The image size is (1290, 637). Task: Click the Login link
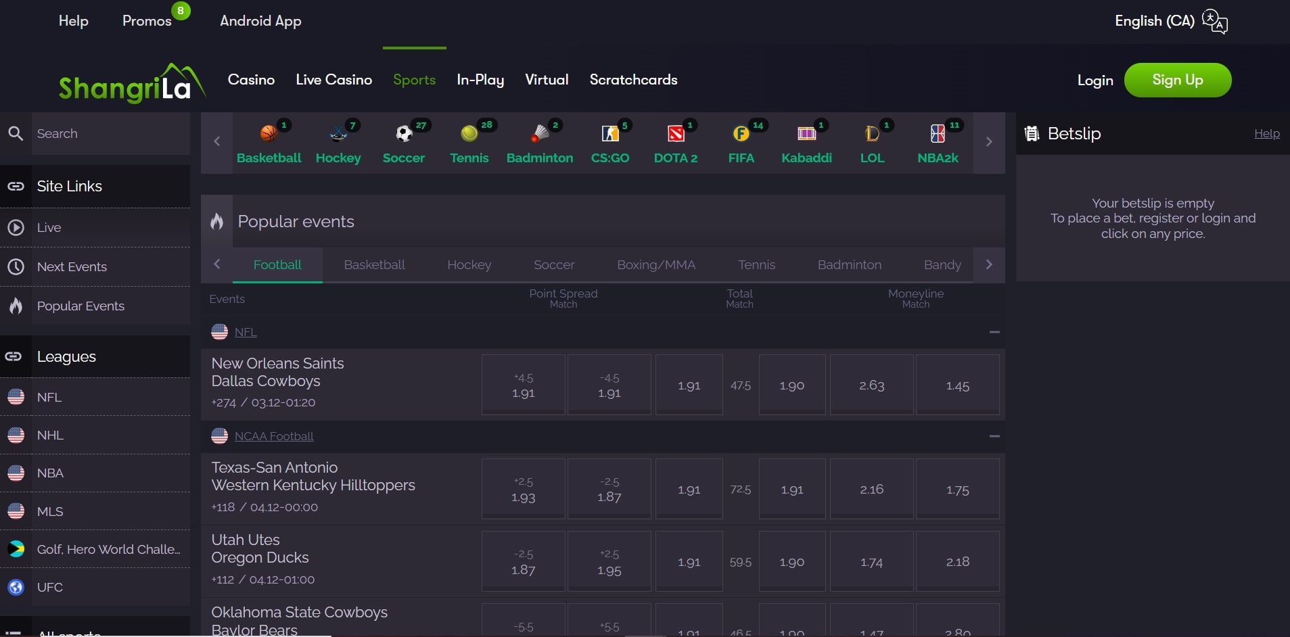(x=1095, y=80)
